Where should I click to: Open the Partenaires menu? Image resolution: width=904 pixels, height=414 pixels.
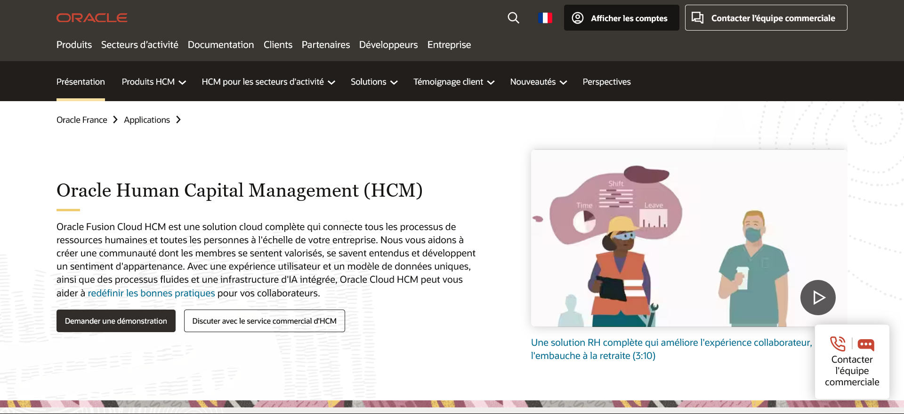[x=326, y=45]
